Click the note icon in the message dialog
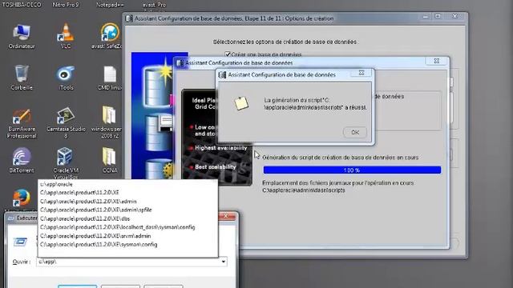Image resolution: width=513 pixels, height=288 pixels. tap(241, 103)
